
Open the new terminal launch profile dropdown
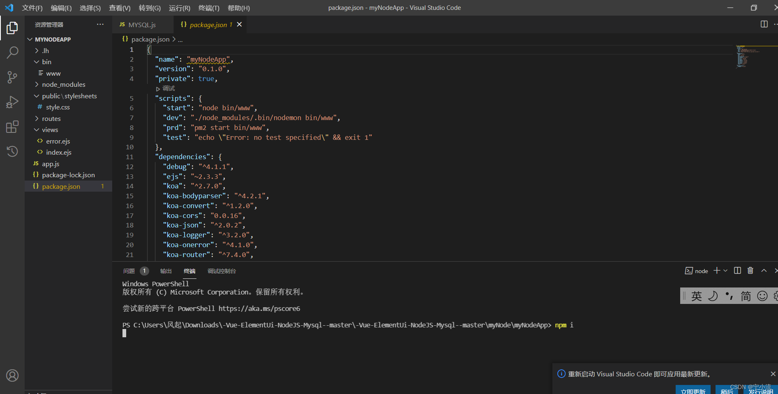[x=725, y=271]
